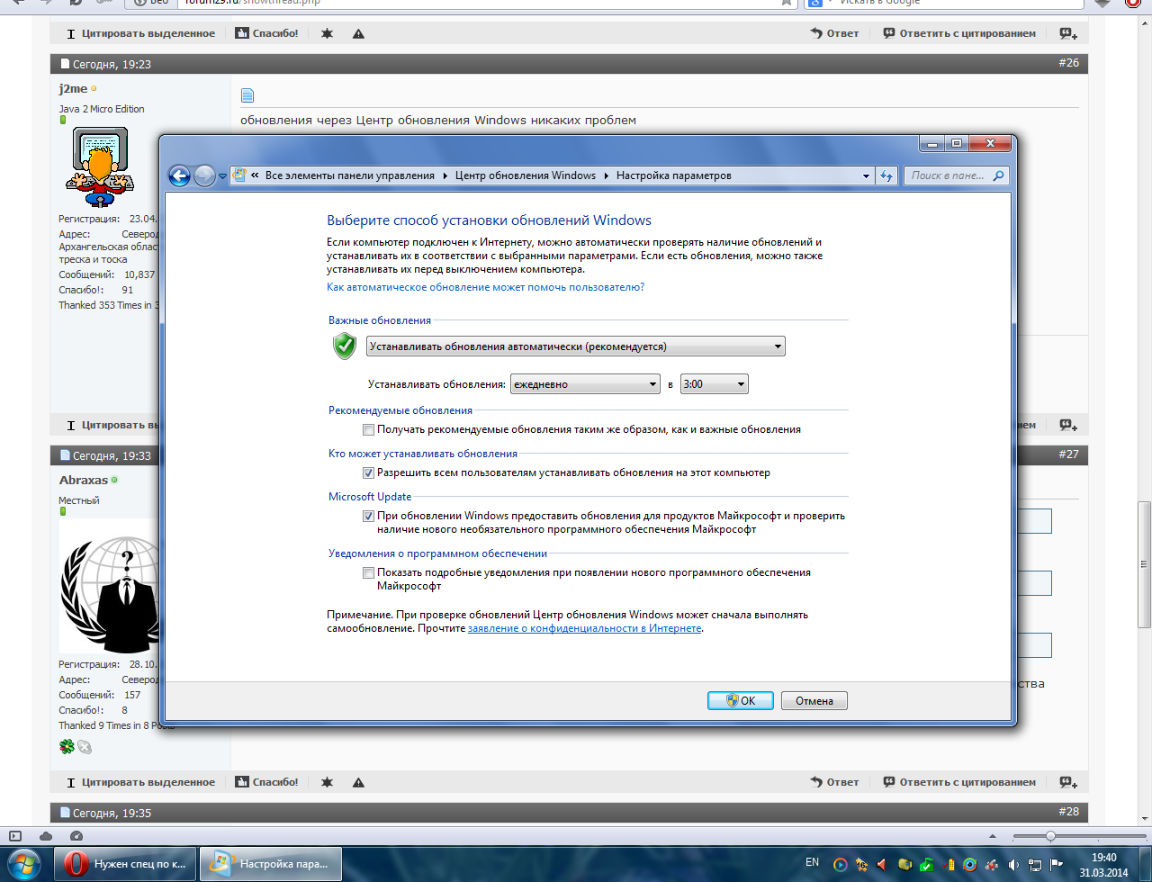The image size is (1152, 882).
Task: Click the Opera Link cloud icon
Action: [x=46, y=836]
